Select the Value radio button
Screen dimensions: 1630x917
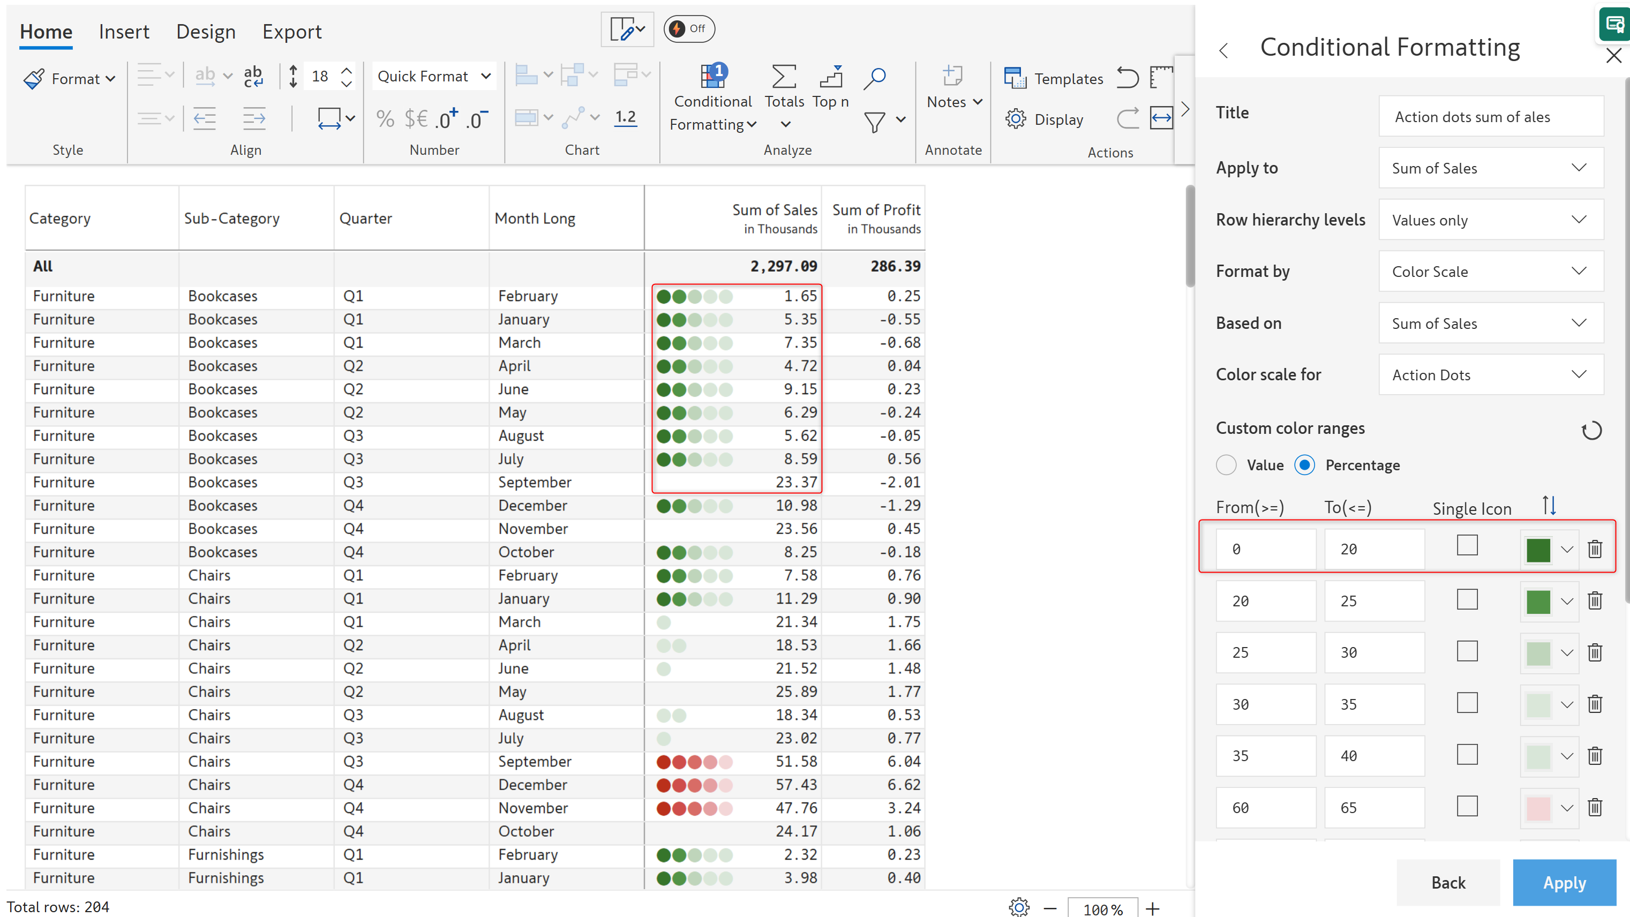pyautogui.click(x=1226, y=465)
